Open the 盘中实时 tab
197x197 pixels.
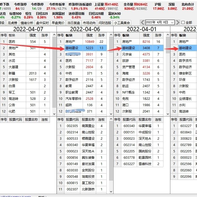click(x=43, y=23)
